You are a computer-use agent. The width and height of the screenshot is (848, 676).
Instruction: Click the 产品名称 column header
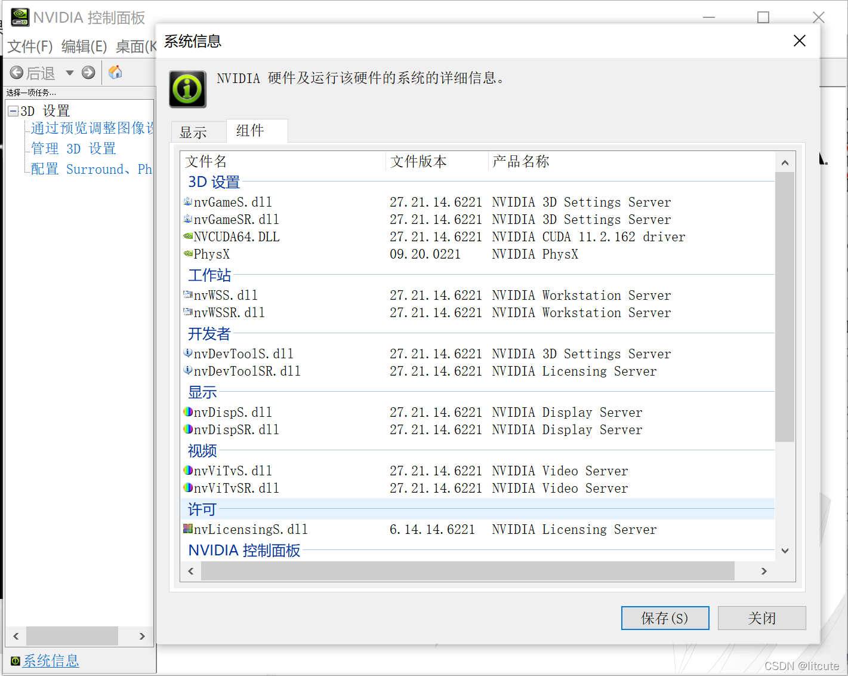point(631,161)
